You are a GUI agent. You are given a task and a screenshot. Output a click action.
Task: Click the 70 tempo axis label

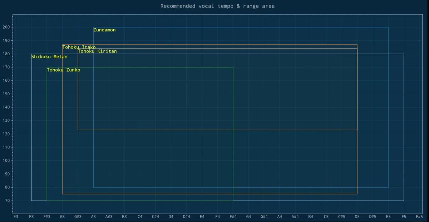click(x=7, y=201)
